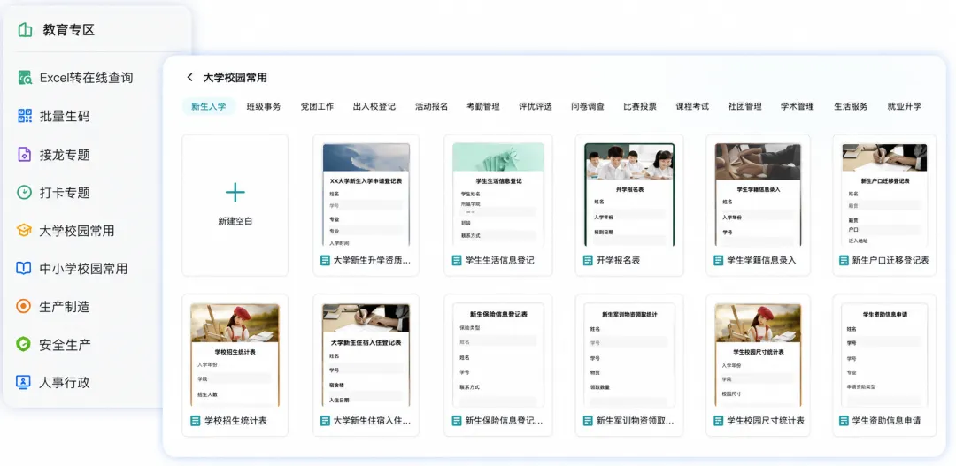The width and height of the screenshot is (956, 466).
Task: Click the 生产制造 orange circle icon
Action: point(23,306)
